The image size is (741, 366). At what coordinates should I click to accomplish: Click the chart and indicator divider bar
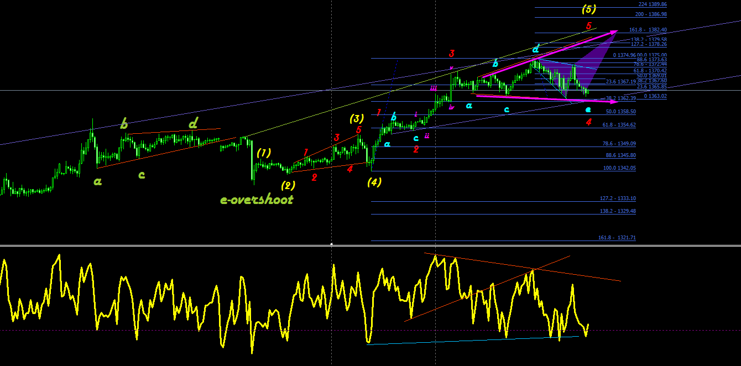click(370, 245)
